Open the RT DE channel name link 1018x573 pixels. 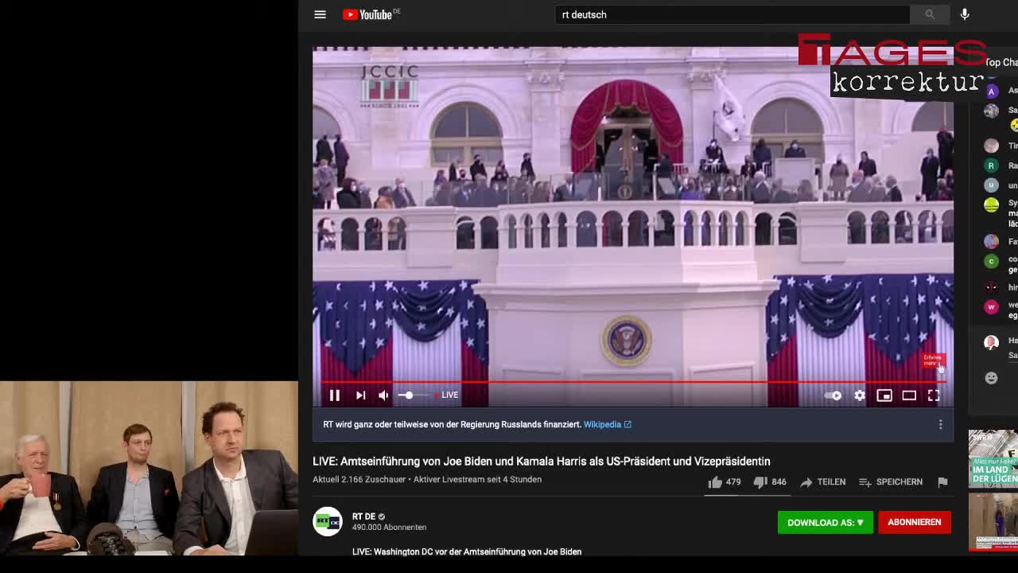coord(364,516)
